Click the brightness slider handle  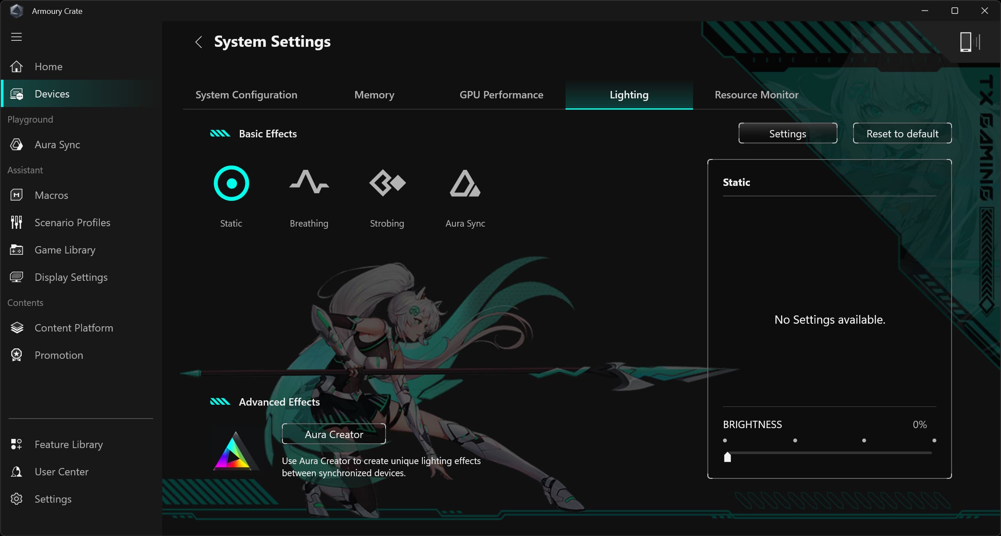click(727, 457)
